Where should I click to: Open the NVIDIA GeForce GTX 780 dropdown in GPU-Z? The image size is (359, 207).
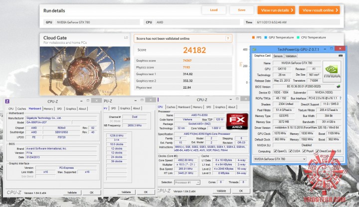click(x=280, y=159)
